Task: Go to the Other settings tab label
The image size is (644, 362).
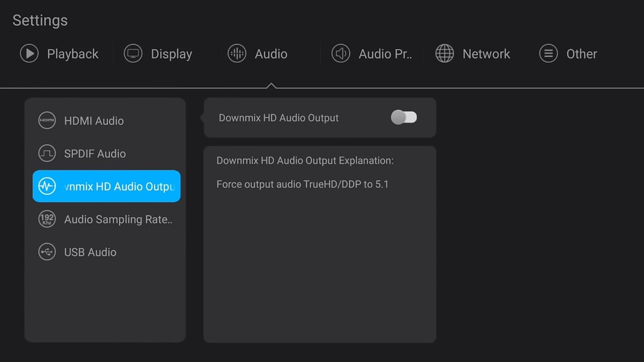Action: click(582, 54)
